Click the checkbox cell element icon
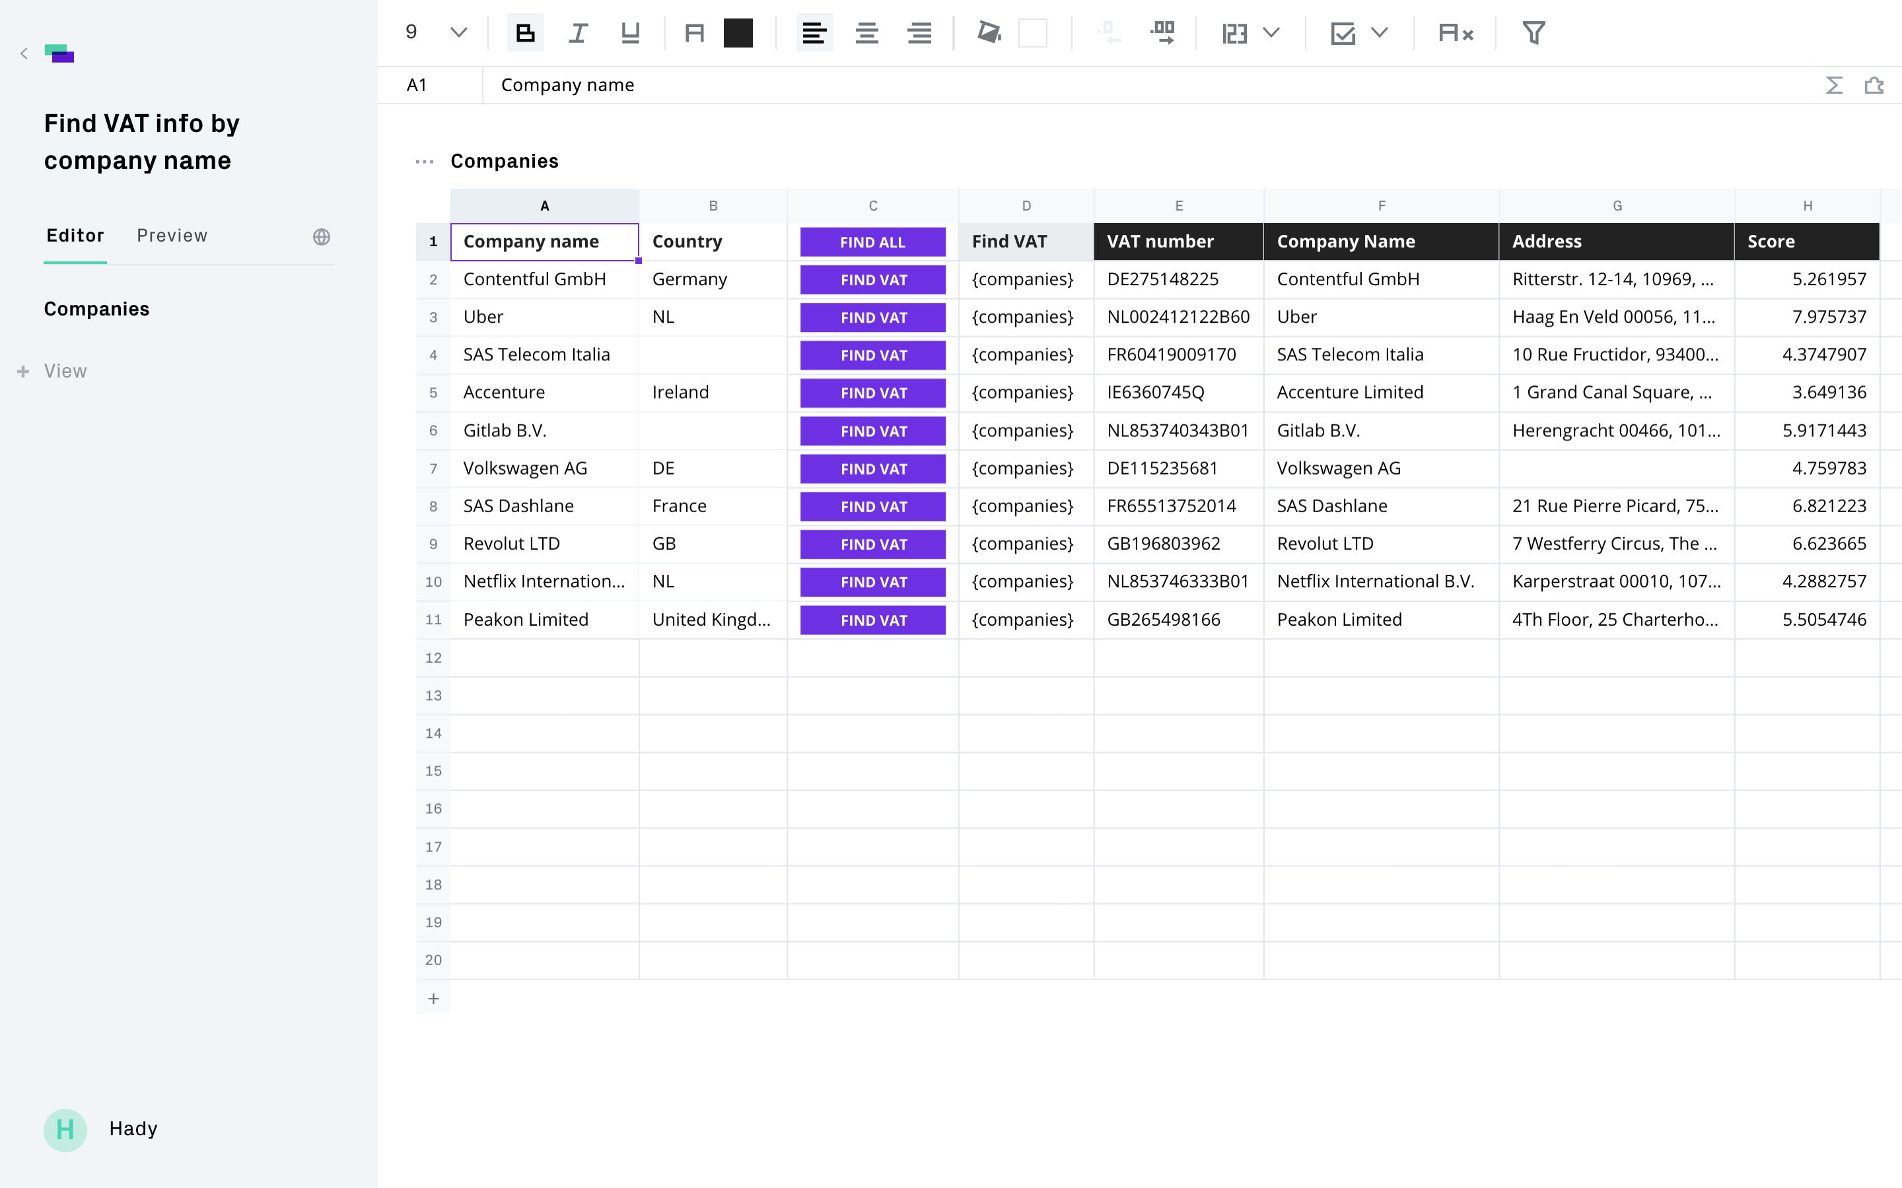 [1343, 33]
